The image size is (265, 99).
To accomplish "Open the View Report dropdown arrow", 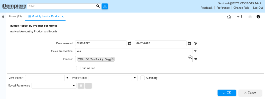I will [67, 78].
